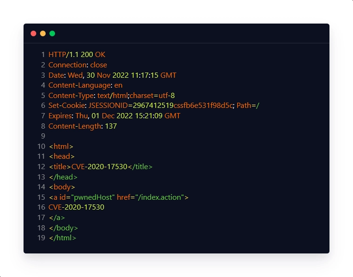Click the Date header line

[112, 75]
